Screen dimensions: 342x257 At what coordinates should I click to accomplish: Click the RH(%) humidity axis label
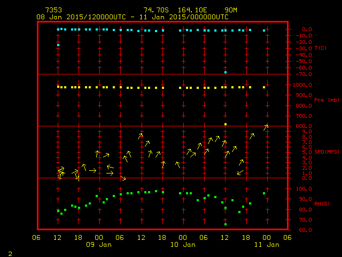322,204
